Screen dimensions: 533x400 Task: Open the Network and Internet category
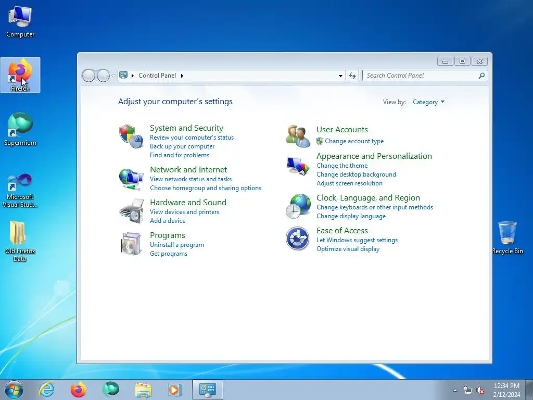pyautogui.click(x=188, y=169)
